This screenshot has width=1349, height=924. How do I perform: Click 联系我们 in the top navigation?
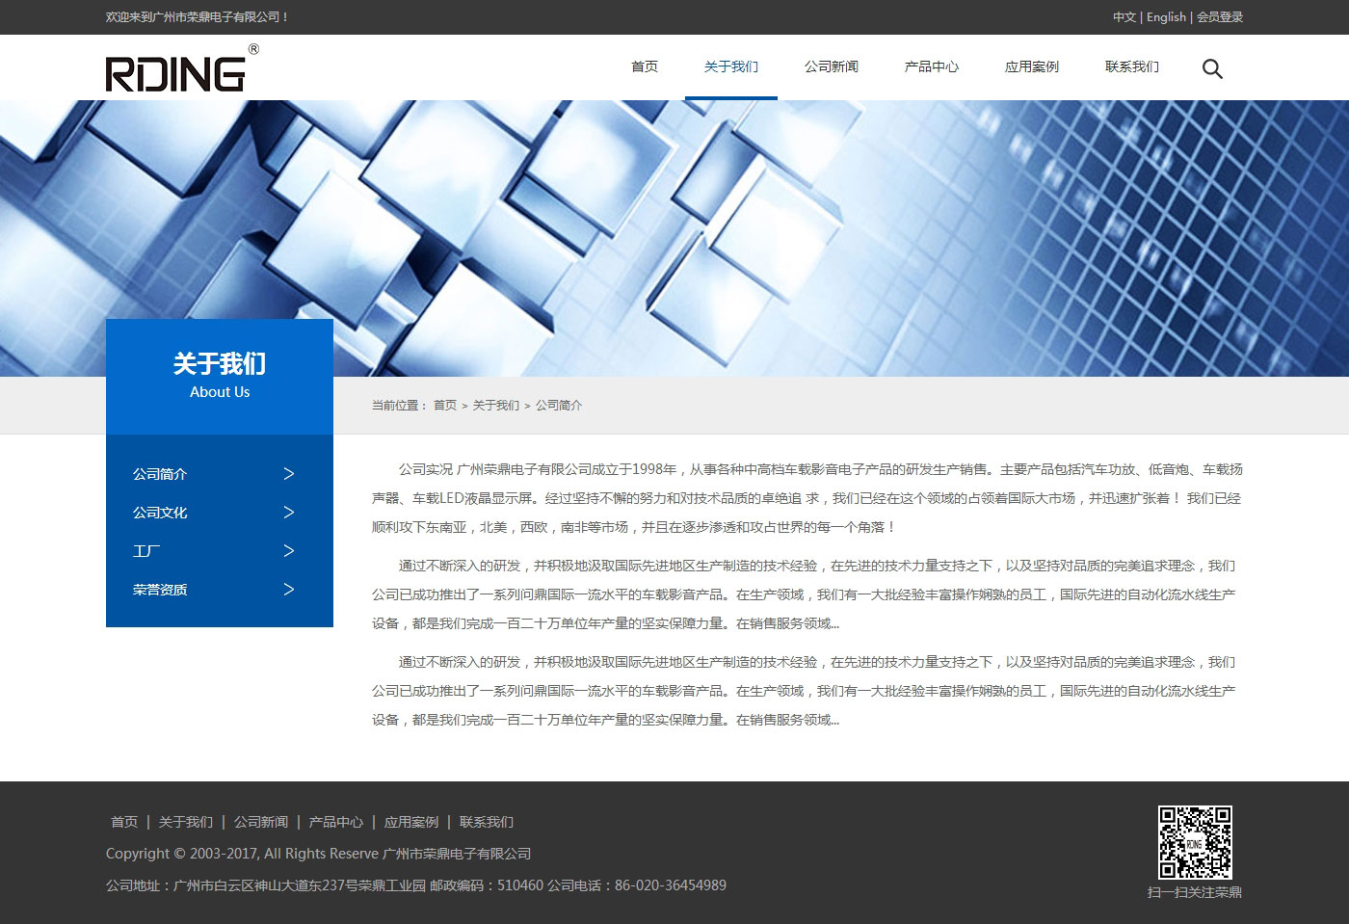click(x=1132, y=66)
